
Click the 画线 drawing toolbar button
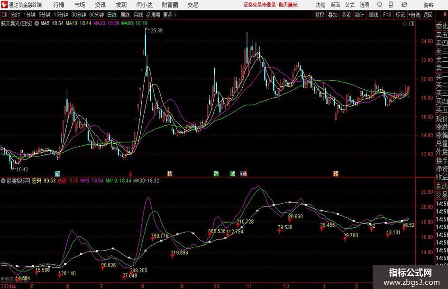[x=373, y=15]
